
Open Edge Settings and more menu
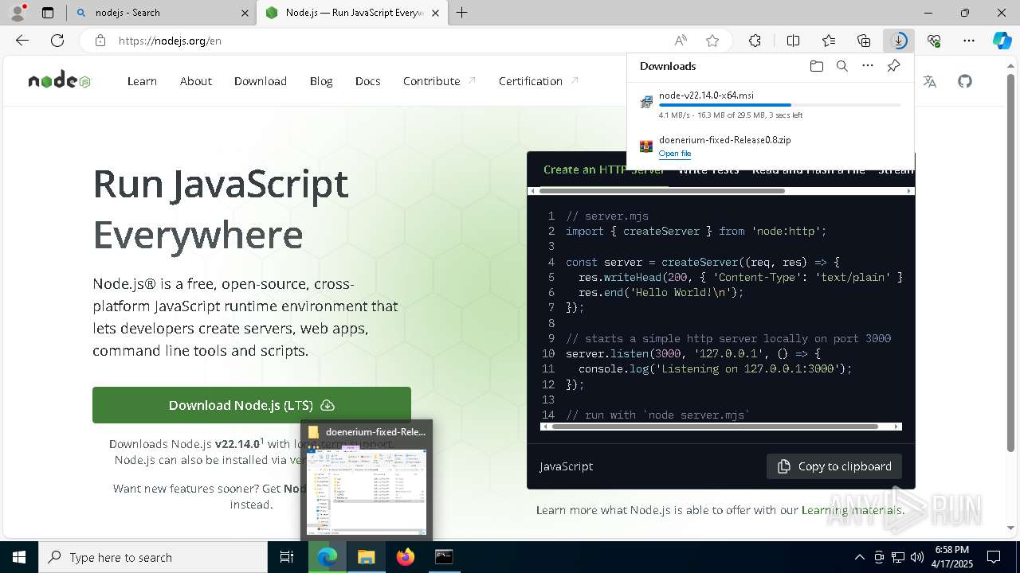969,41
